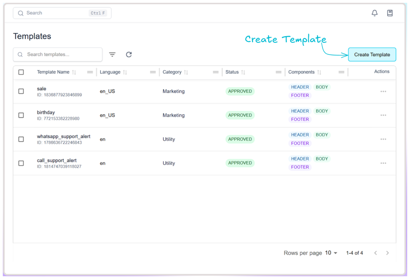
Task: Open column menu for Template Name
Action: tap(90, 72)
